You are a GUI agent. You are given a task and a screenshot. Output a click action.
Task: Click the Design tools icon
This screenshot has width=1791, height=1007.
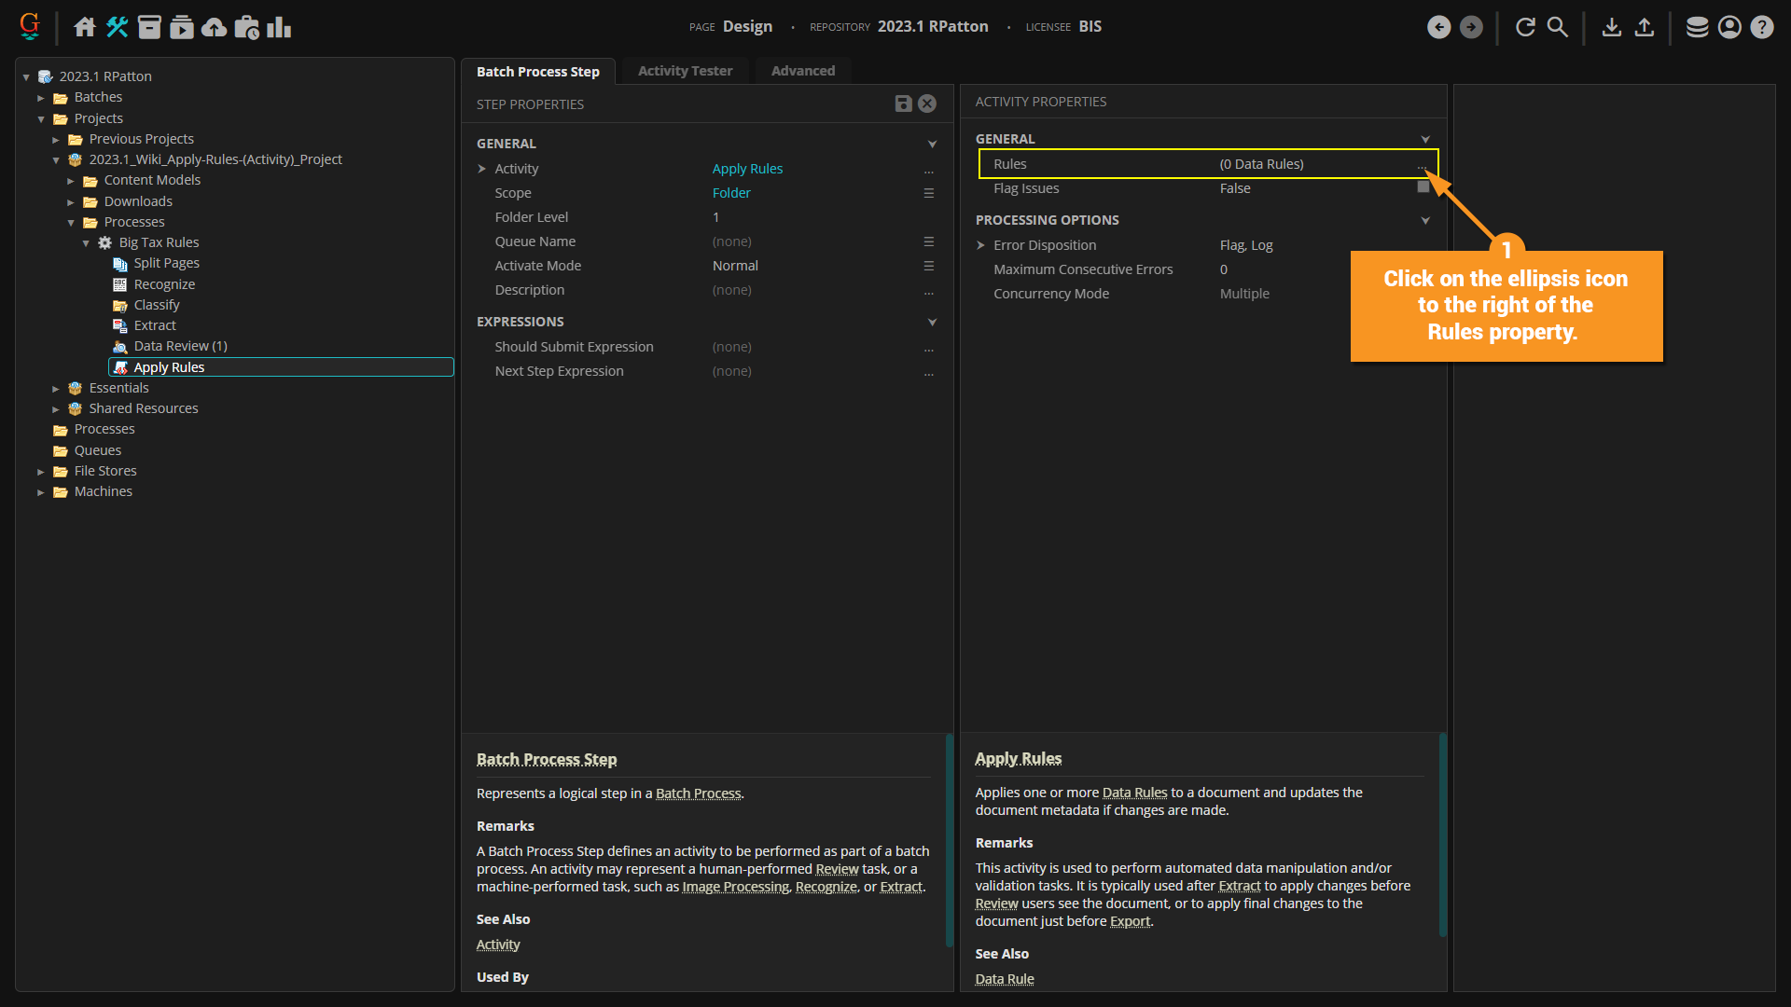click(x=117, y=27)
